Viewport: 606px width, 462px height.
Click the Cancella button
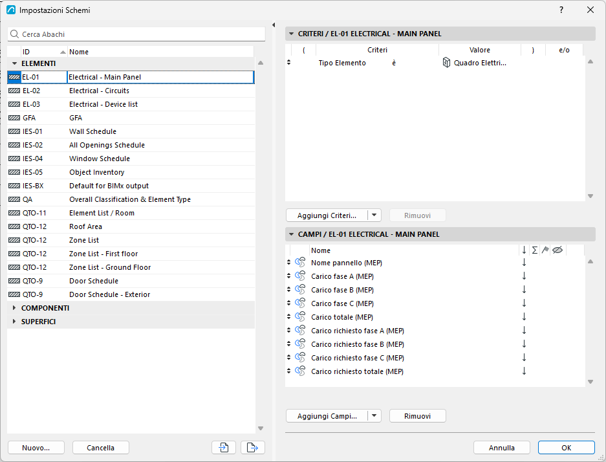pyautogui.click(x=100, y=448)
